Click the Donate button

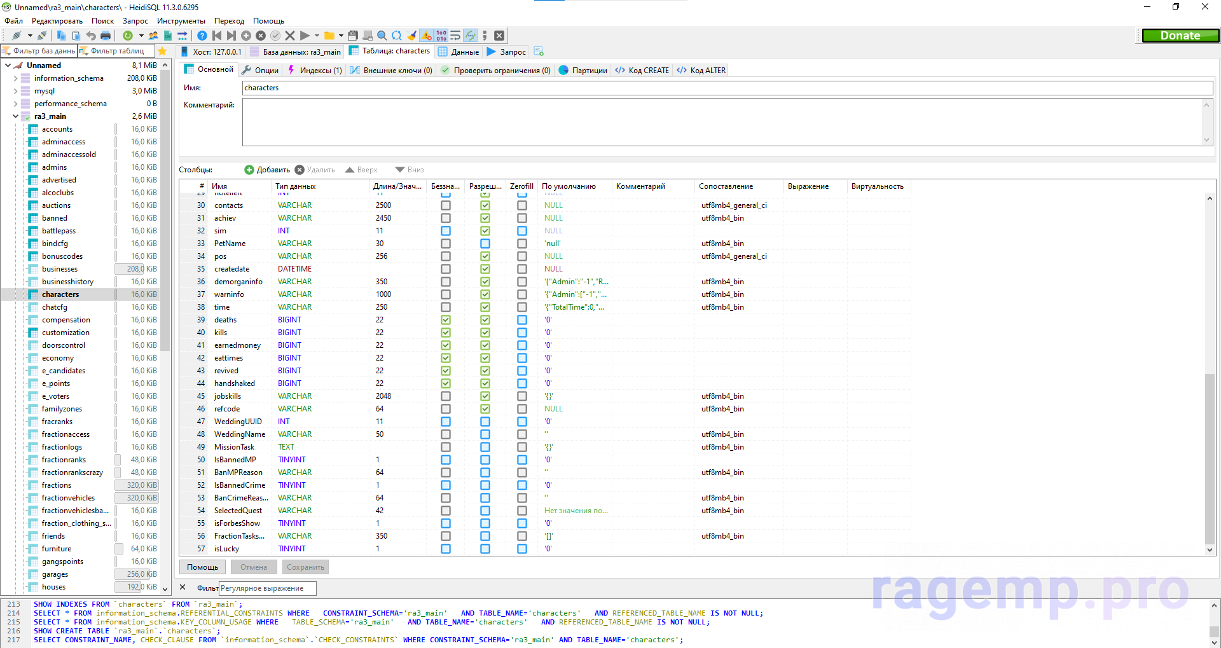pyautogui.click(x=1180, y=36)
